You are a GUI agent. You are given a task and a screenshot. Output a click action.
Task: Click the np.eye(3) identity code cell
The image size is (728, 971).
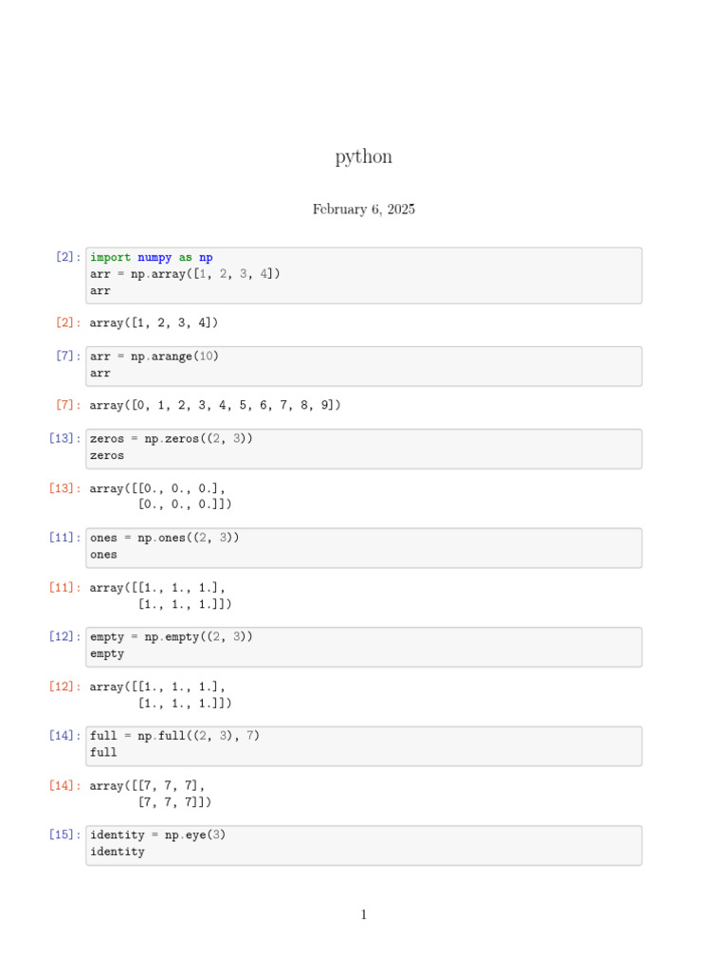(363, 844)
